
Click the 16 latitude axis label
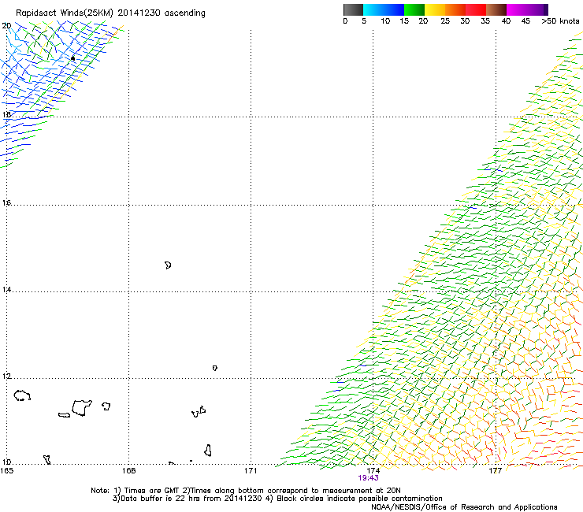click(6, 202)
